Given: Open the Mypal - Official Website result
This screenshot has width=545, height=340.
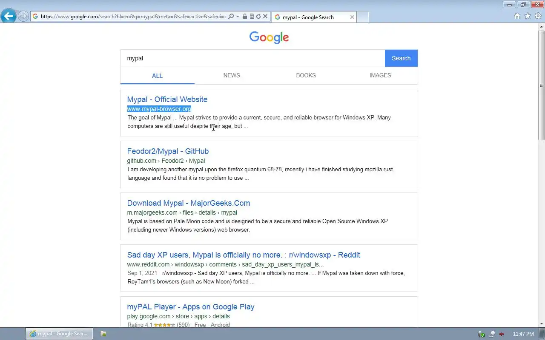Looking at the screenshot, I should tap(167, 99).
